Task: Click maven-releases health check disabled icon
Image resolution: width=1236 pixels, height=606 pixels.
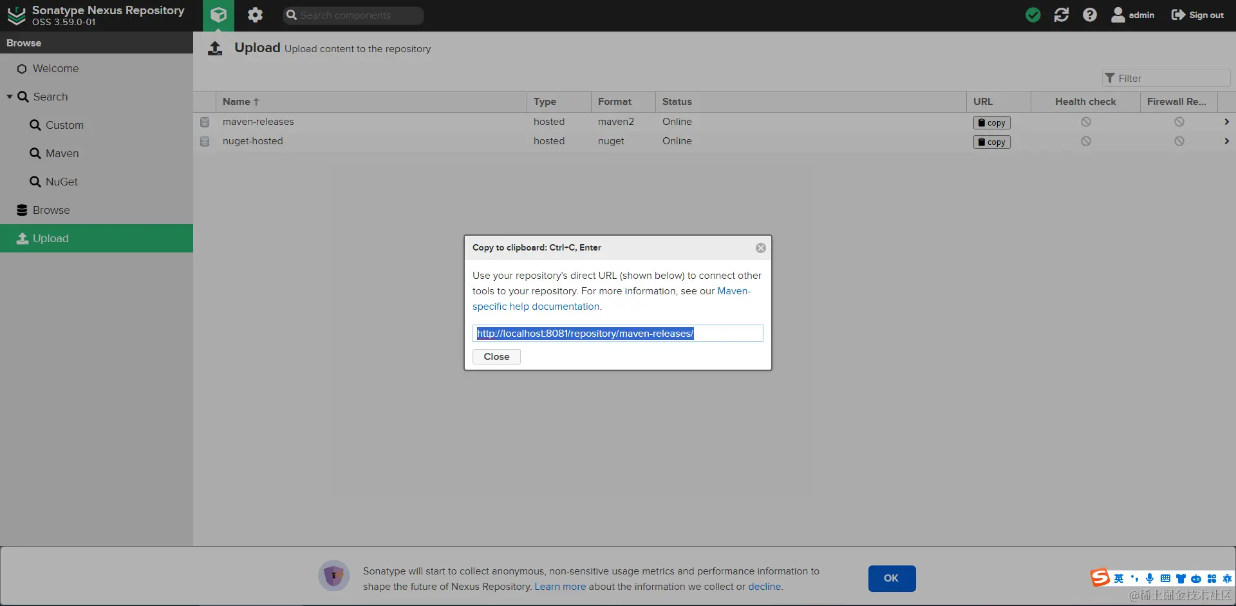Action: click(1086, 122)
